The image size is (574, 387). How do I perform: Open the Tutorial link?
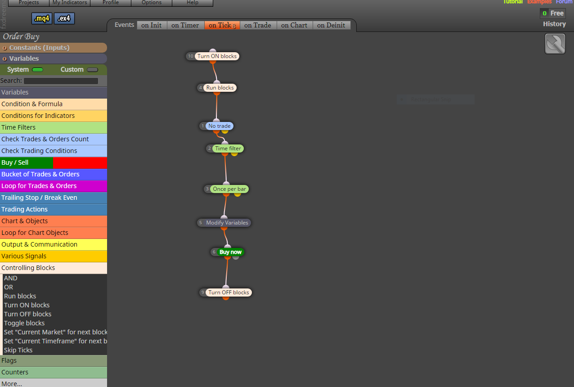coord(513,2)
